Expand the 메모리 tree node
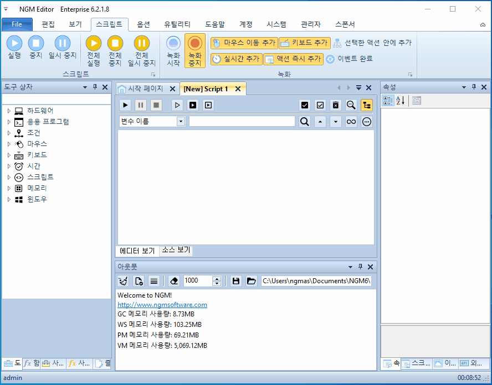492x385 pixels. click(x=9, y=188)
